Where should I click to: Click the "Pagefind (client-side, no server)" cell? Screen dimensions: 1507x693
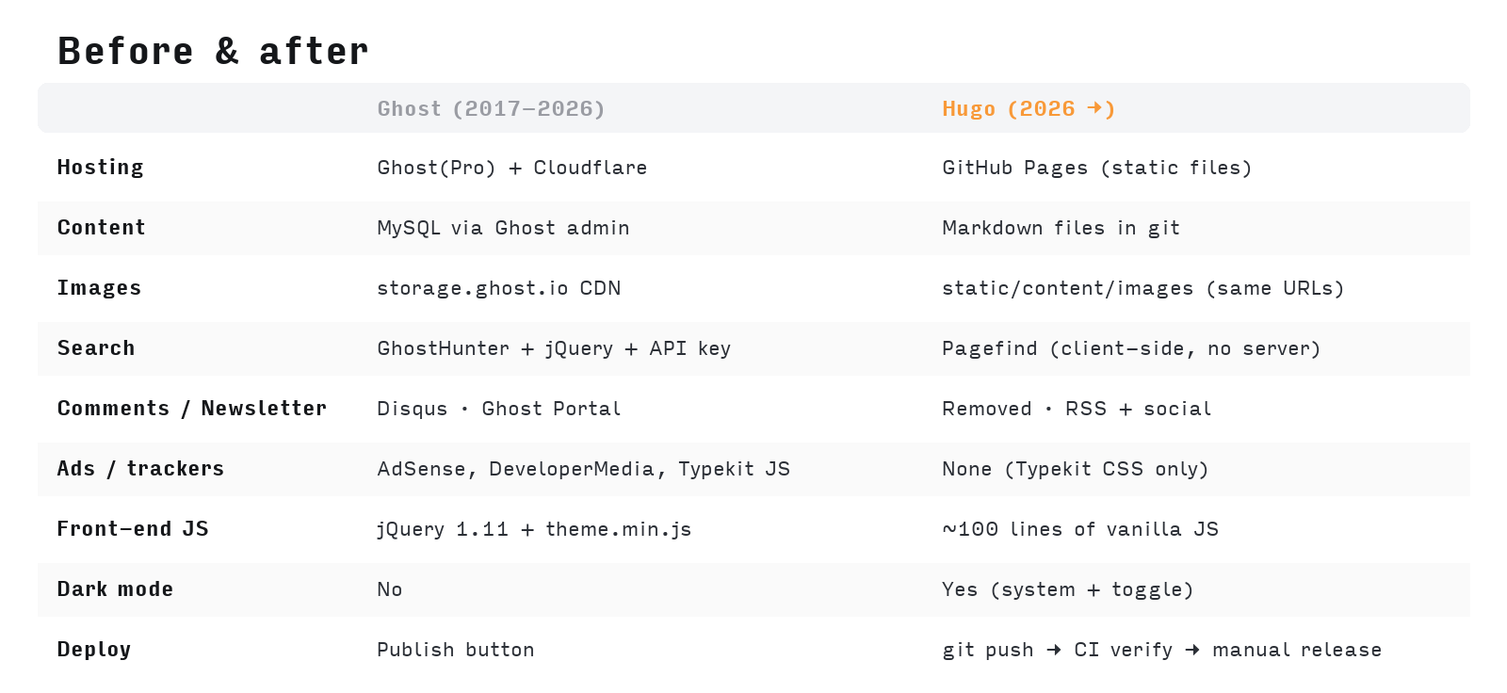coord(1131,348)
